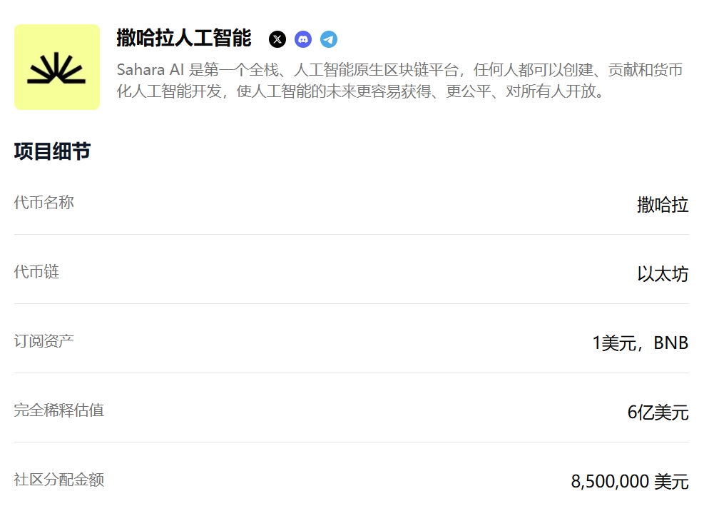Click the Sahara AI description paragraph
Screen dimensions: 704x531
tap(399, 81)
